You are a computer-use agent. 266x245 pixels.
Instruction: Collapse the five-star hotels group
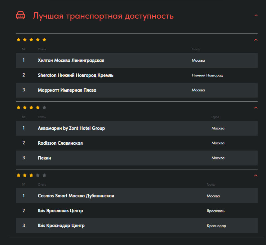point(256,40)
